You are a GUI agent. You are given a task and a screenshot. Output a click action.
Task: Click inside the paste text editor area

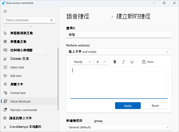(119, 83)
